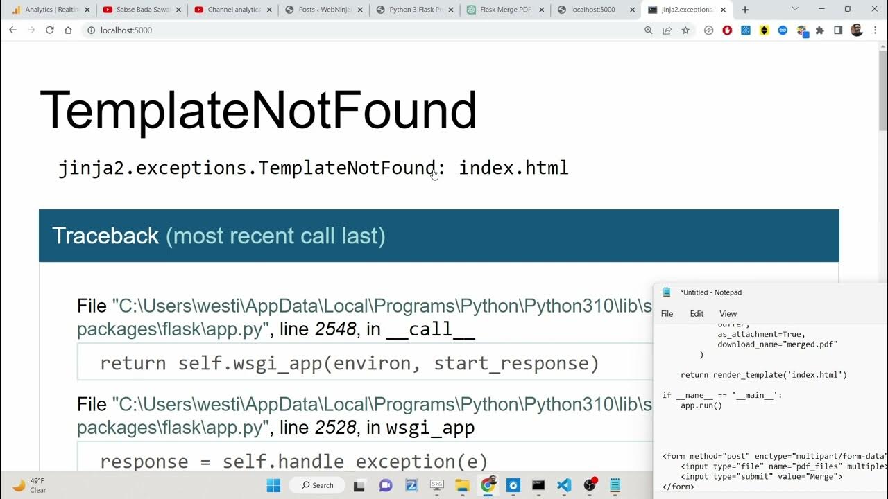Screen dimensions: 888x499
Task: Open the Notepad File menu
Action: (667, 314)
